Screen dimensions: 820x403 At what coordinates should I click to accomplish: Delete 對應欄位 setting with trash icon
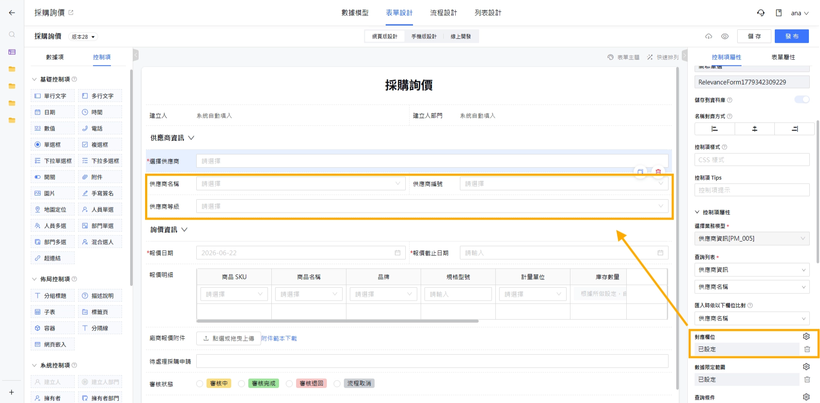pos(807,349)
